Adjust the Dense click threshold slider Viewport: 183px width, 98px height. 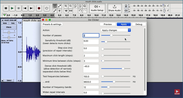(123, 69)
